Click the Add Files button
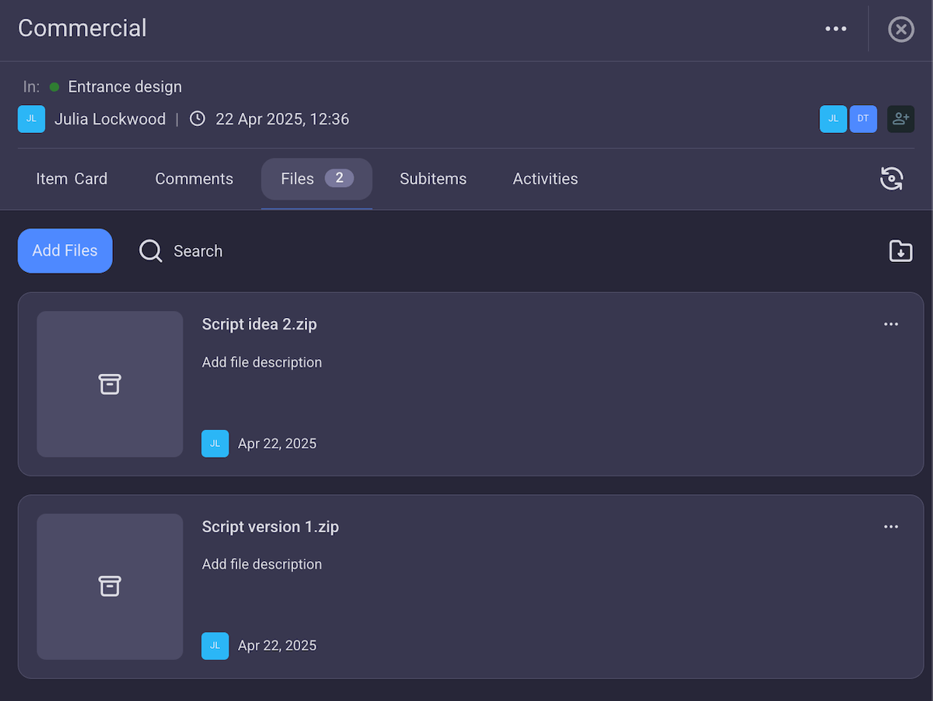 pyautogui.click(x=65, y=250)
